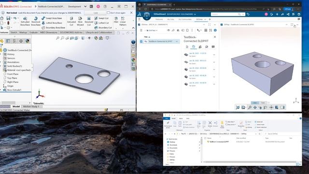Screen dimensions: 309x174
Task: Tick the Don't show again checkbox
Action: (x=108, y=13)
